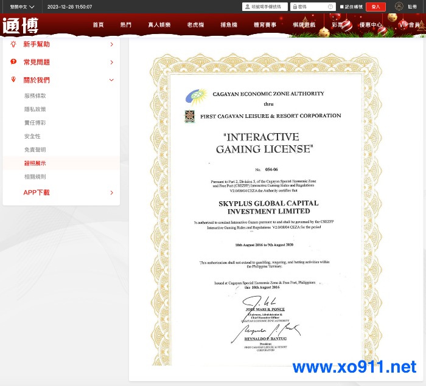Open 服務條款 in the sidebar
Screen dimensions: 426x386
(35, 96)
